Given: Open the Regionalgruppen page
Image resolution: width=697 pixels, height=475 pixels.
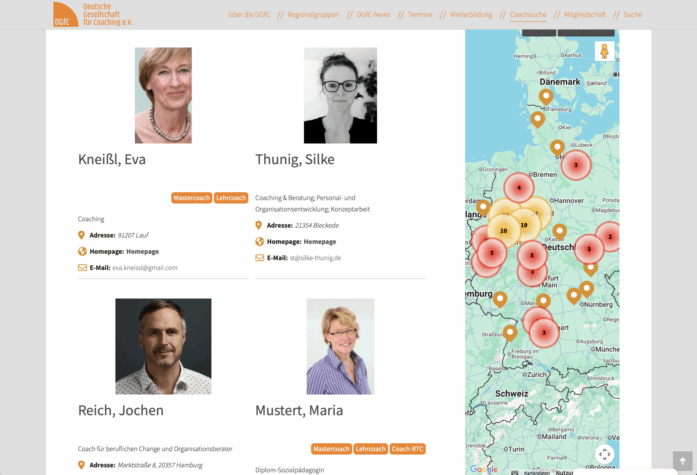Looking at the screenshot, I should tap(313, 14).
